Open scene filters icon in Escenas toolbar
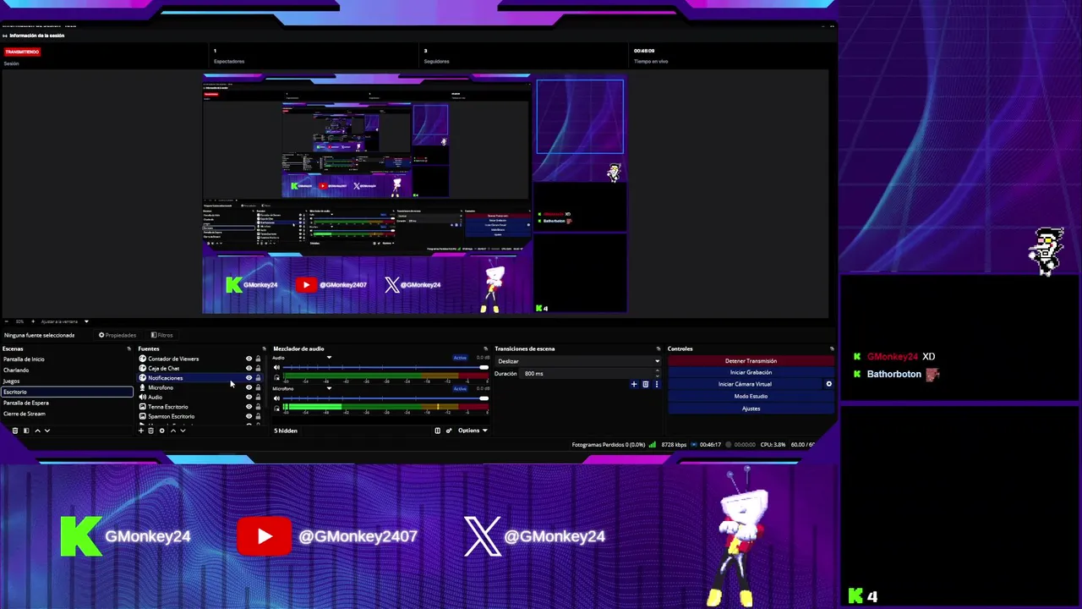 tap(26, 431)
